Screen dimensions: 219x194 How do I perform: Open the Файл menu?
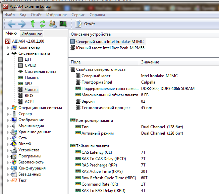pos(10,15)
